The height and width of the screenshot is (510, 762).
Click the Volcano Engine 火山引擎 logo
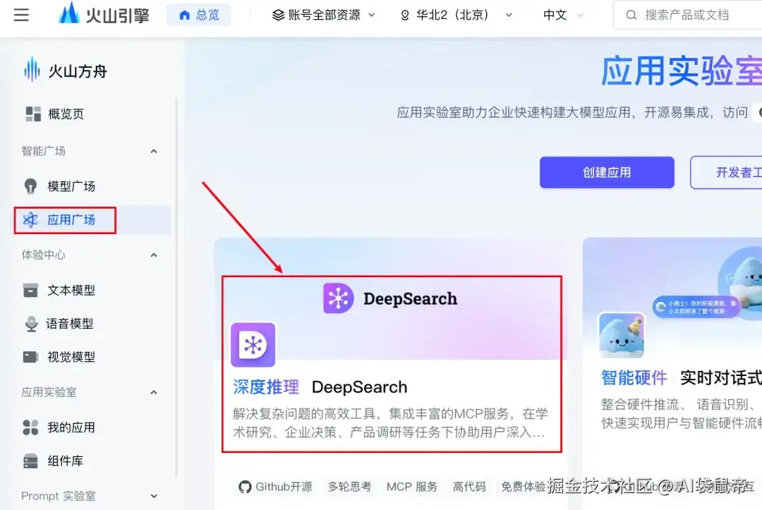coord(104,14)
